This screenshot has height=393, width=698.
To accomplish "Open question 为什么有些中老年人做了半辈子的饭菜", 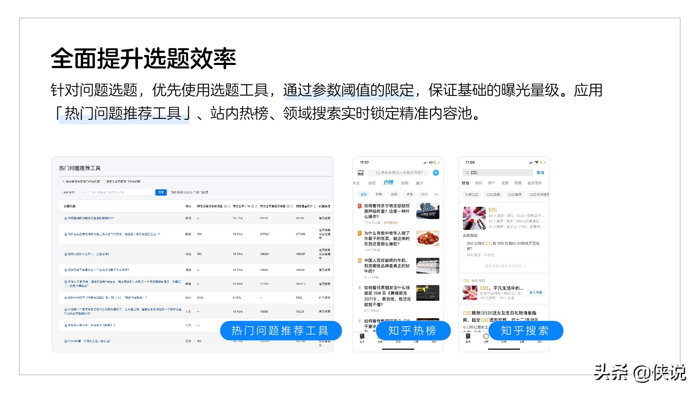I will [x=387, y=239].
